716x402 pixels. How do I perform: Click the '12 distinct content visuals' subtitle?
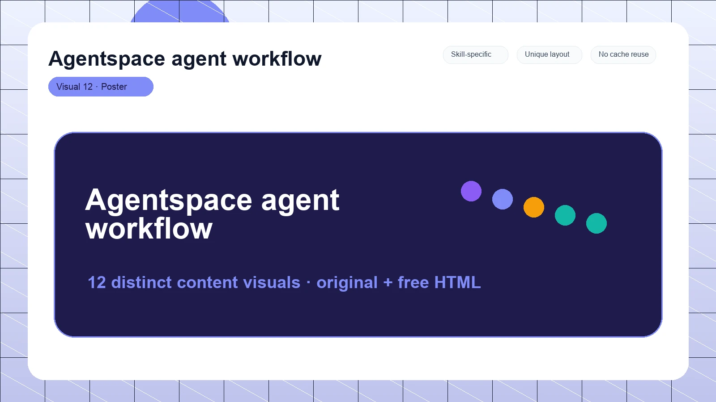click(x=284, y=282)
